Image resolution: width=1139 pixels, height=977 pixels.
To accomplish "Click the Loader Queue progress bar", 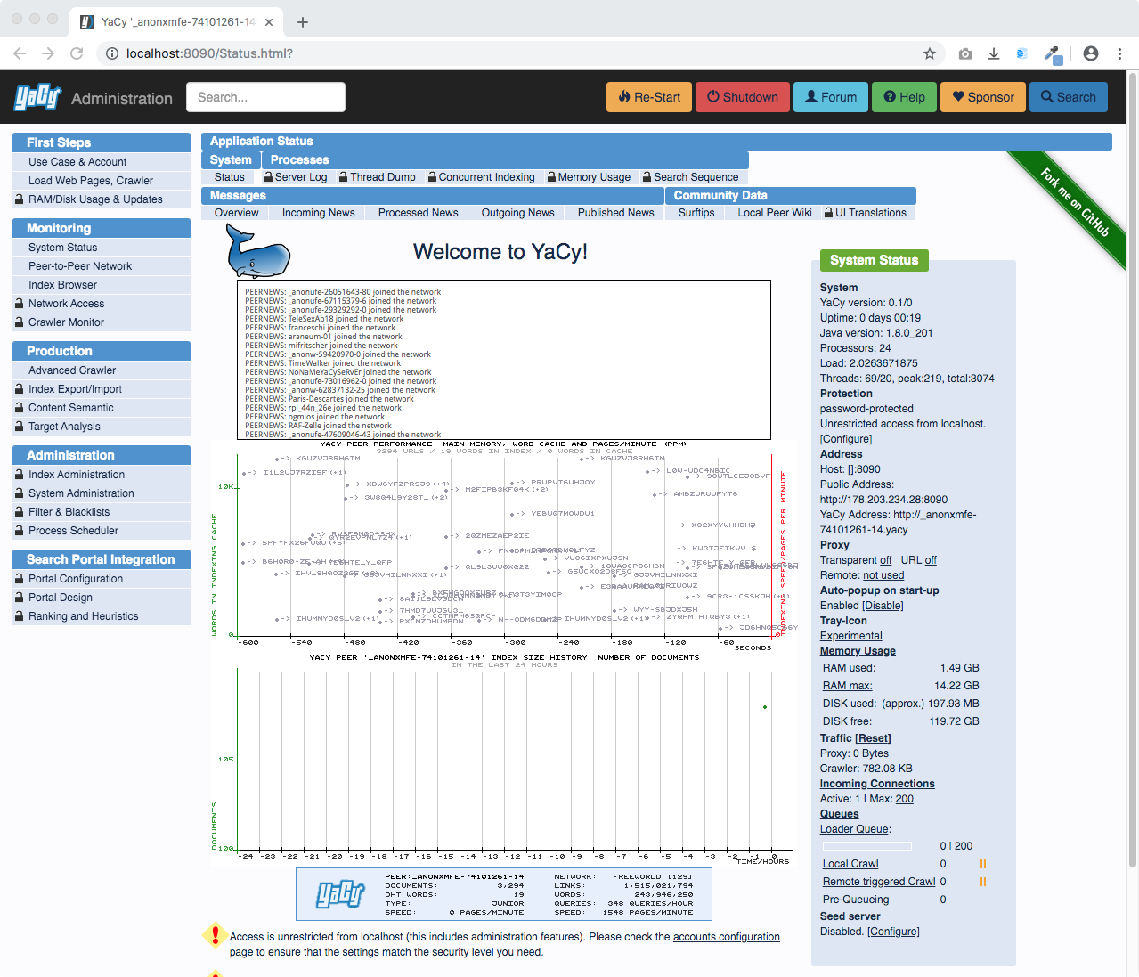I will (866, 846).
